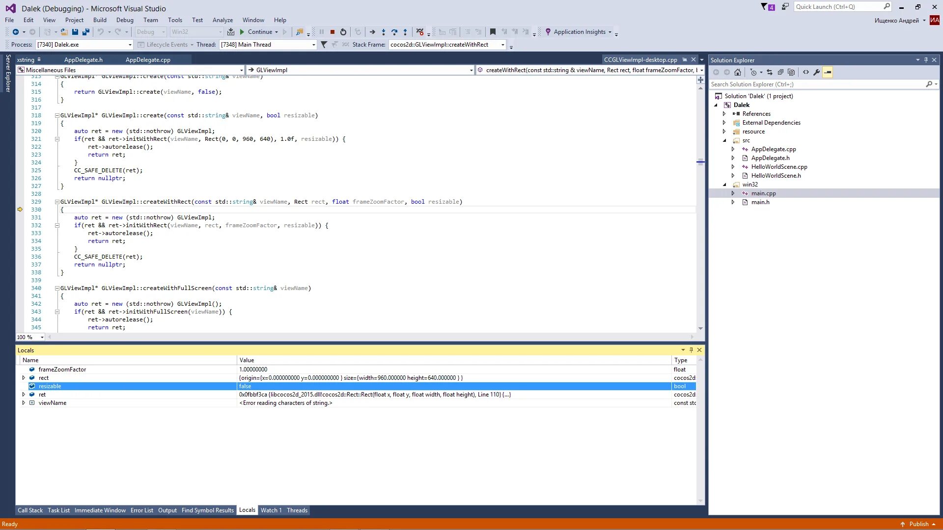Toggle Preview Selected Items in Solution Explorer
This screenshot has width=943, height=530.
click(x=828, y=73)
